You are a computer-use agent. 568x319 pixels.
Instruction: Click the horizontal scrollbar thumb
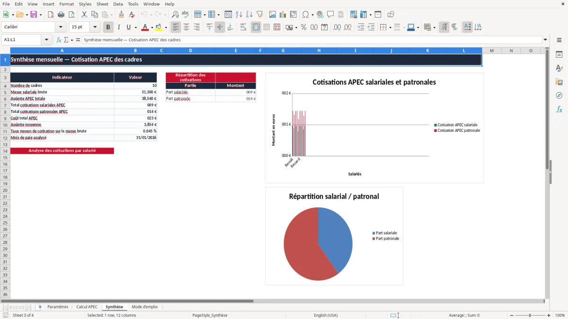pos(127,301)
